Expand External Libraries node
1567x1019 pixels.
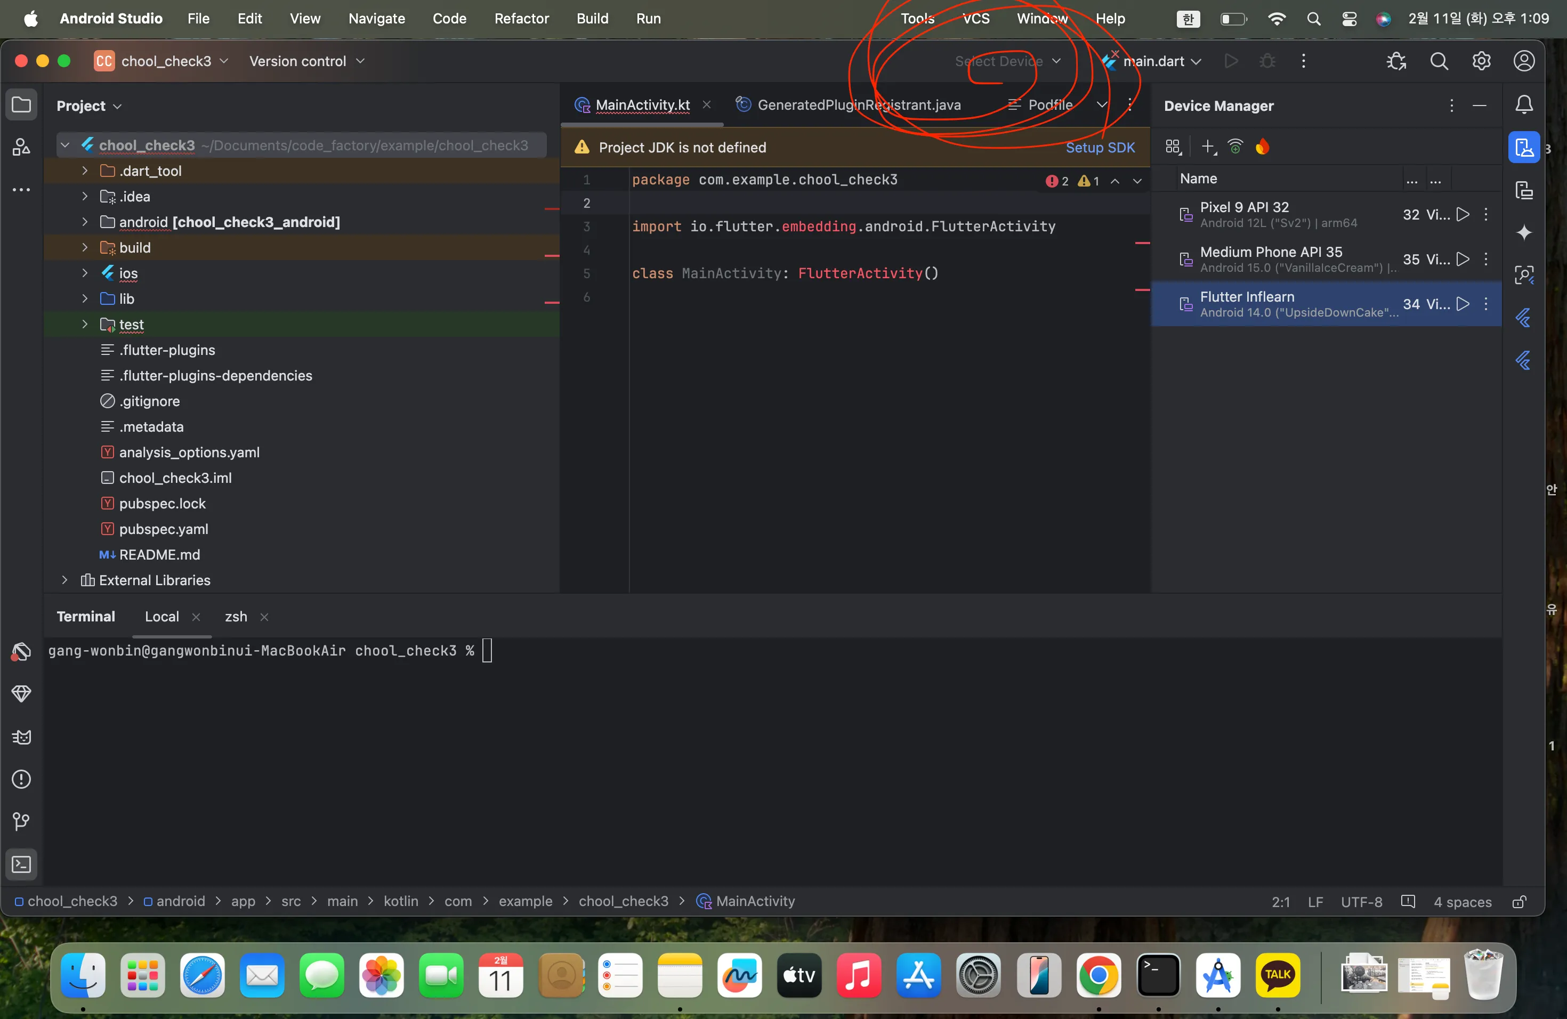coord(64,580)
